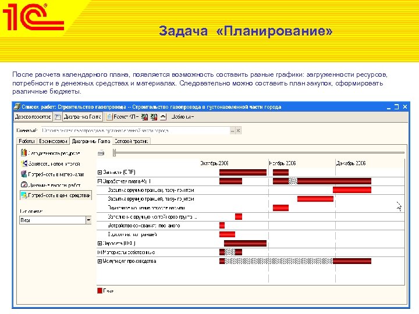
Task: Click December bar in Заработная плата row
Action: click(334, 181)
